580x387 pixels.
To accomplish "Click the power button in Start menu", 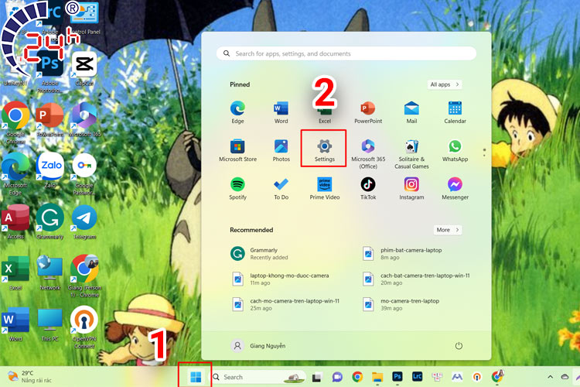I will 459,346.
